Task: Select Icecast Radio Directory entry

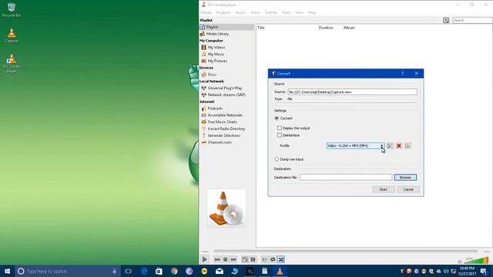Action: tap(226, 128)
